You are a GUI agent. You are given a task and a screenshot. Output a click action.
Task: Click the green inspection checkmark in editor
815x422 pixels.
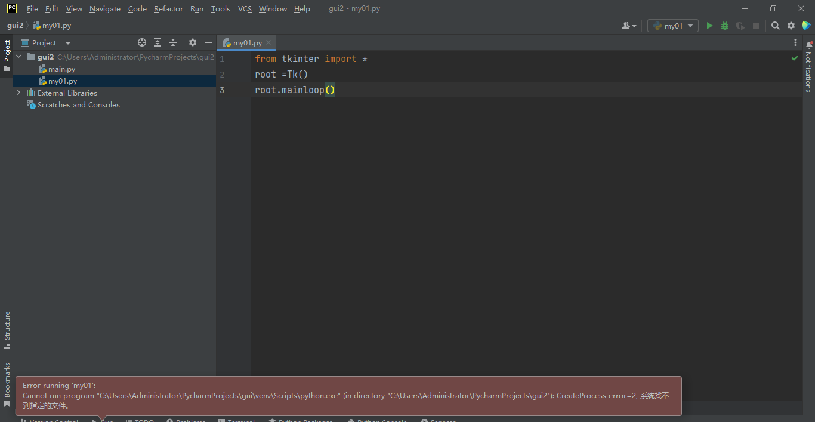(x=795, y=58)
